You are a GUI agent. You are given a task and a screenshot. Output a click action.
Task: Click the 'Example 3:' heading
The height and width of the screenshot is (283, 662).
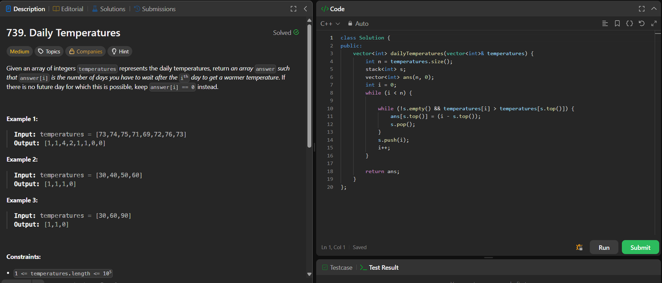tap(22, 200)
